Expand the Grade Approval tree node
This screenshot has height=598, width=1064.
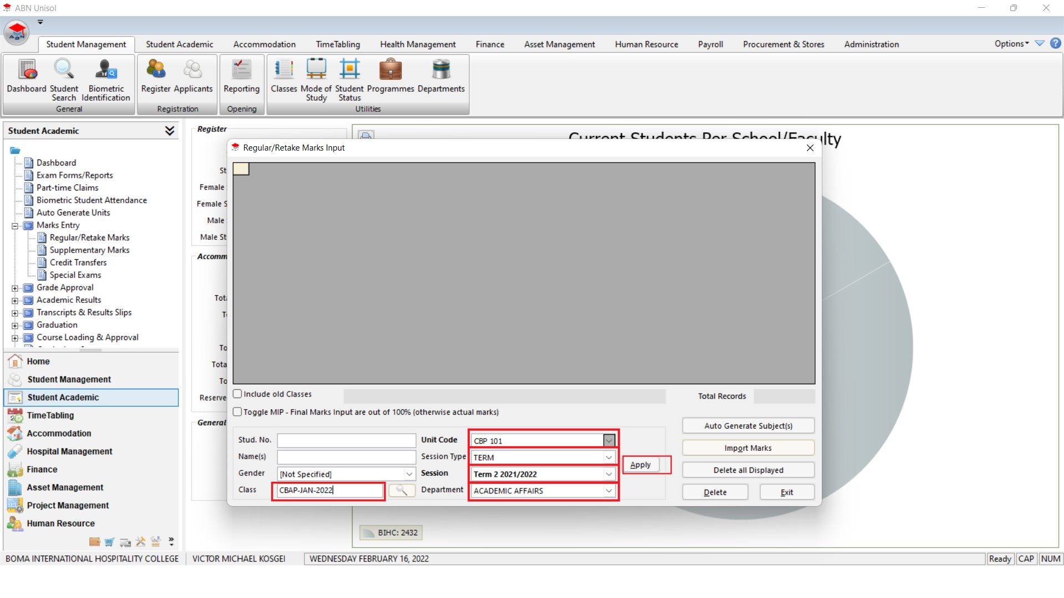[15, 288]
